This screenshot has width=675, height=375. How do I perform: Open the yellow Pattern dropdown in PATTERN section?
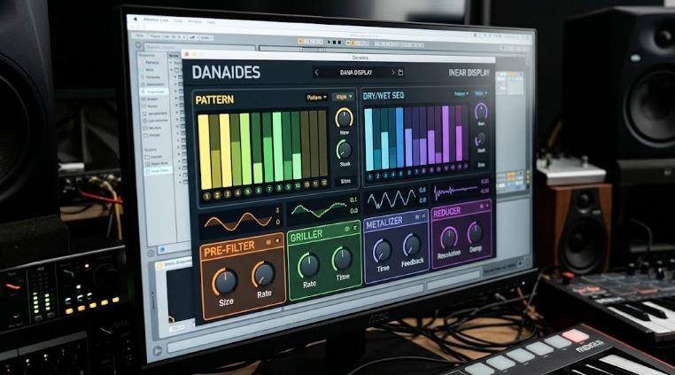pos(317,98)
